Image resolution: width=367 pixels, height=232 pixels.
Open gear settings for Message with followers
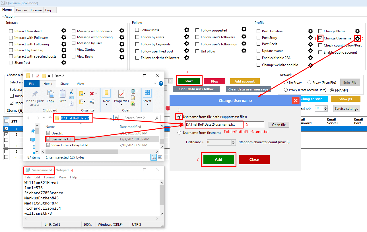pos(122,31)
